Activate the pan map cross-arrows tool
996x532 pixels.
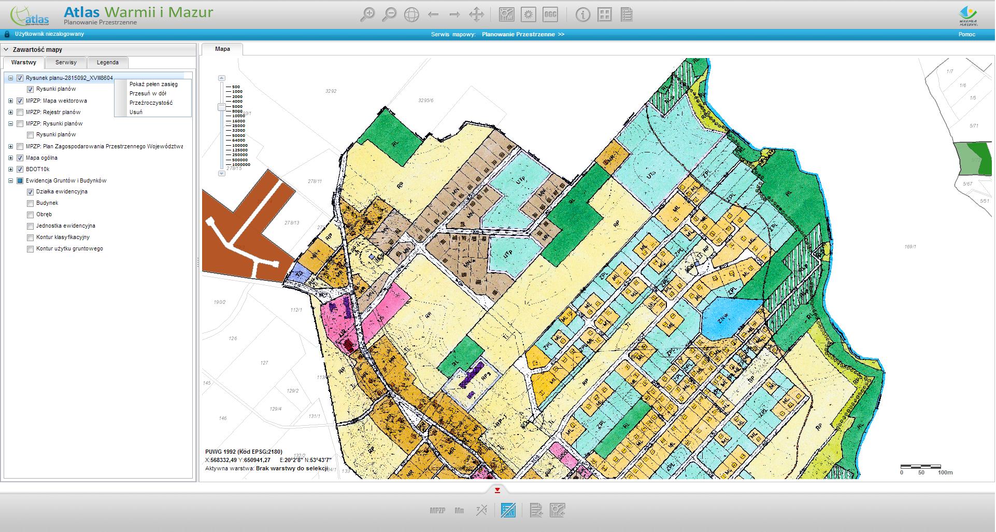point(476,15)
